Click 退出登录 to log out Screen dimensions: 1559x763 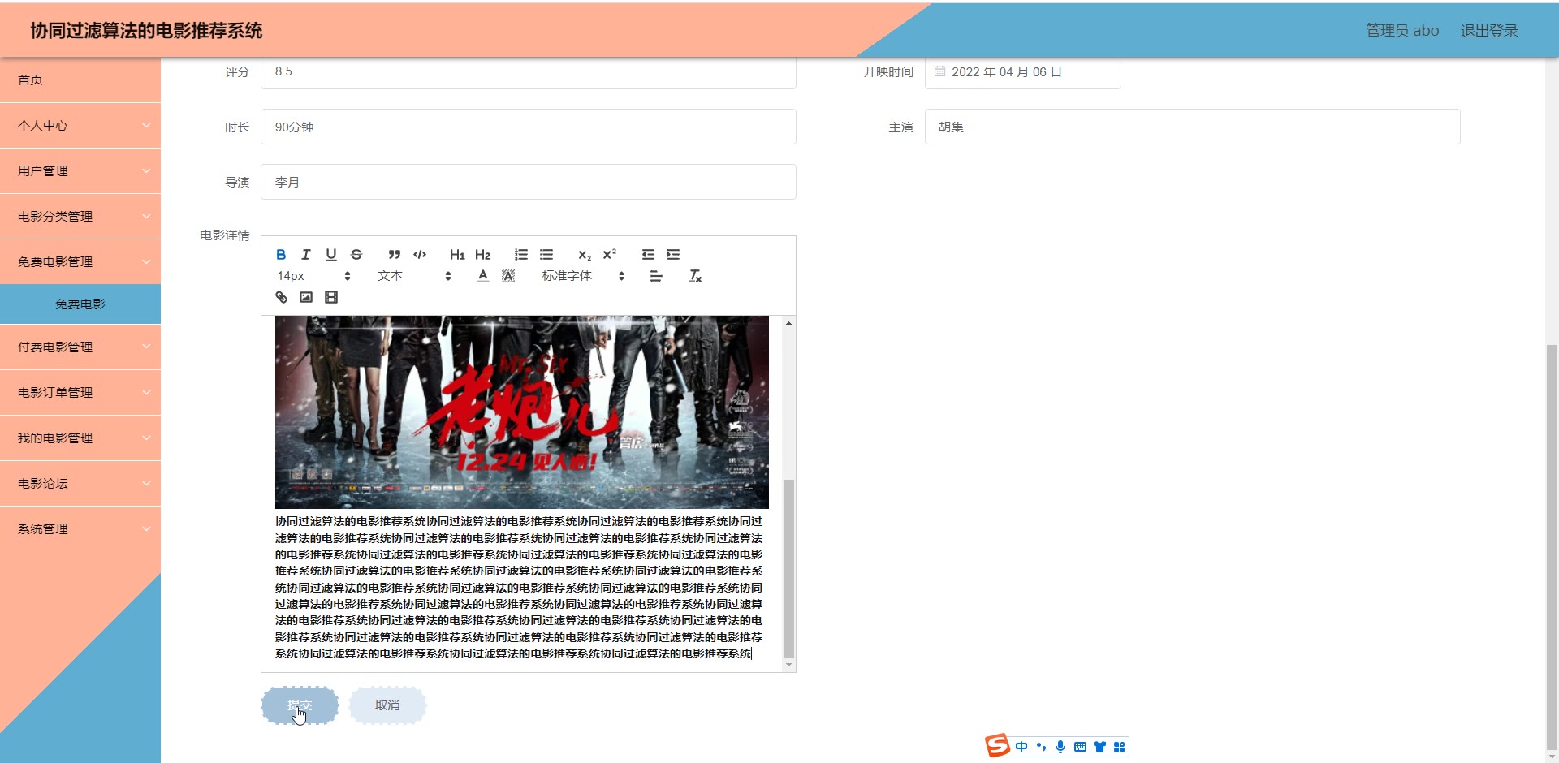pyautogui.click(x=1489, y=31)
